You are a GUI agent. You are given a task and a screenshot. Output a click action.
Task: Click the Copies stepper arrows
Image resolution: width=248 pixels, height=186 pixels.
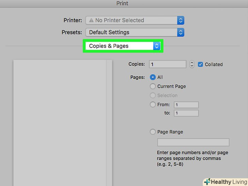(192, 64)
